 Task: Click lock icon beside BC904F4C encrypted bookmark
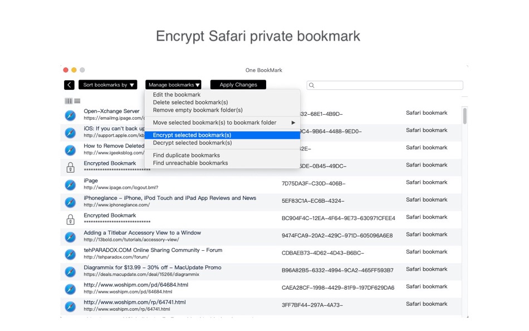pyautogui.click(x=70, y=220)
